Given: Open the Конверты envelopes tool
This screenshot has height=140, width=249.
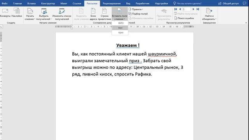Looking at the screenshot, I should tap(5, 13).
